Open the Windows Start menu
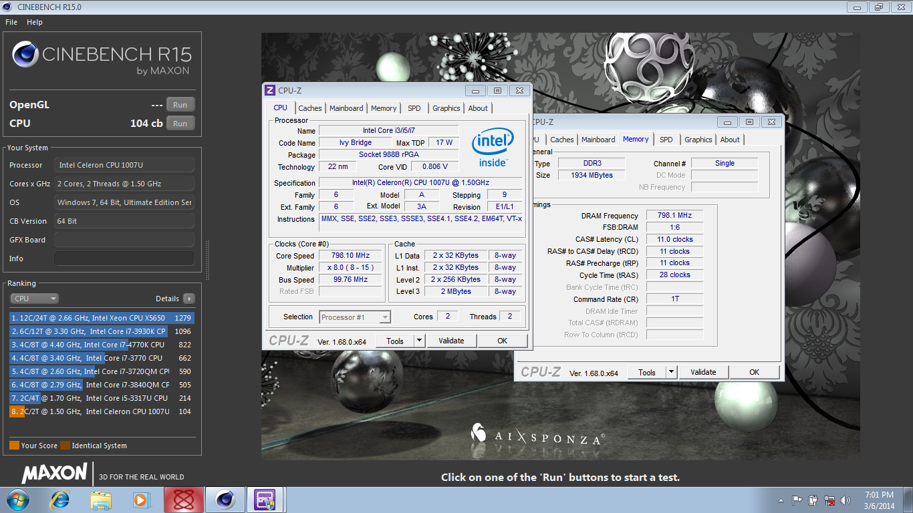Viewport: 913px width, 513px height. point(17,499)
